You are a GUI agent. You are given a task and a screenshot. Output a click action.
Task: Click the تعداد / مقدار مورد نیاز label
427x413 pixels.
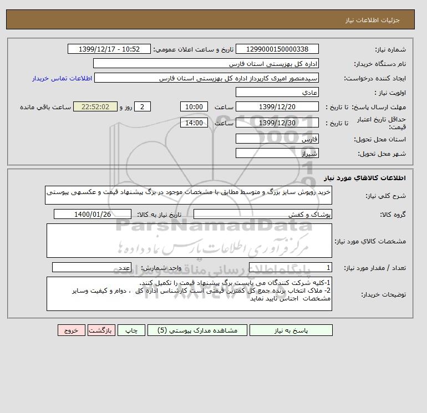375,268
